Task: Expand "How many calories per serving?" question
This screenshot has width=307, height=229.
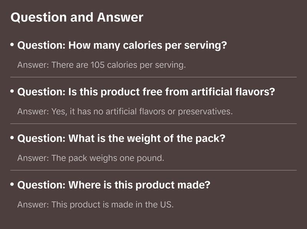Action: coord(122,46)
